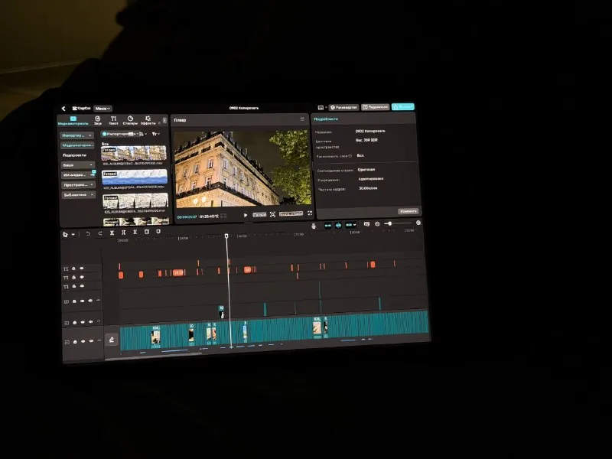Expand the ИИ-медиа section in sidebar
This screenshot has height=459, width=612.
pos(78,175)
